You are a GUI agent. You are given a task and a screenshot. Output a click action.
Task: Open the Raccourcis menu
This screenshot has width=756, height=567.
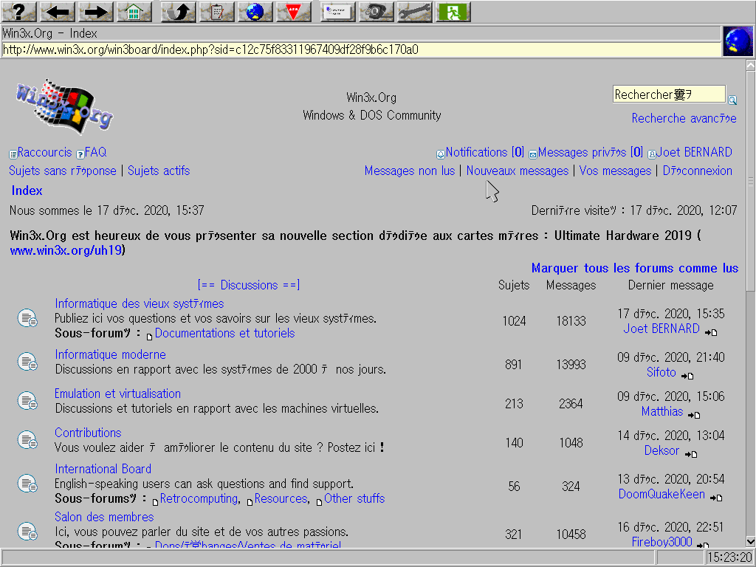point(44,152)
